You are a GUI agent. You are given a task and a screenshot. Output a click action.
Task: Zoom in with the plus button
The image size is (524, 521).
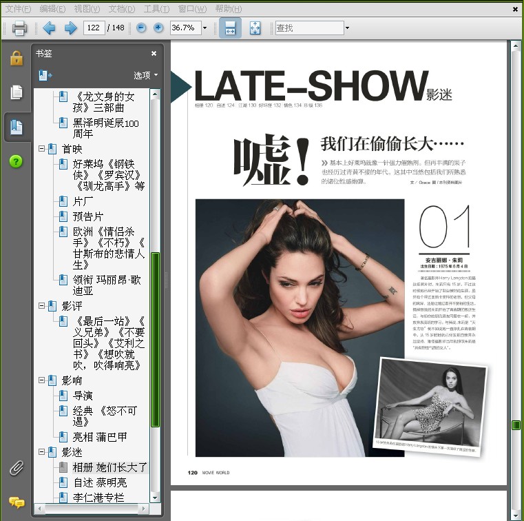158,28
